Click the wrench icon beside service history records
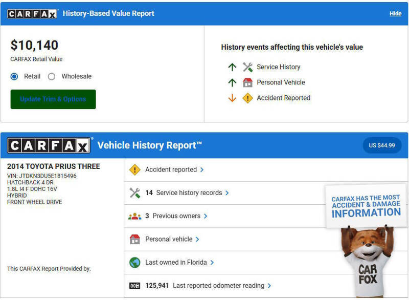Screen dimensions: 409x300 (134, 193)
